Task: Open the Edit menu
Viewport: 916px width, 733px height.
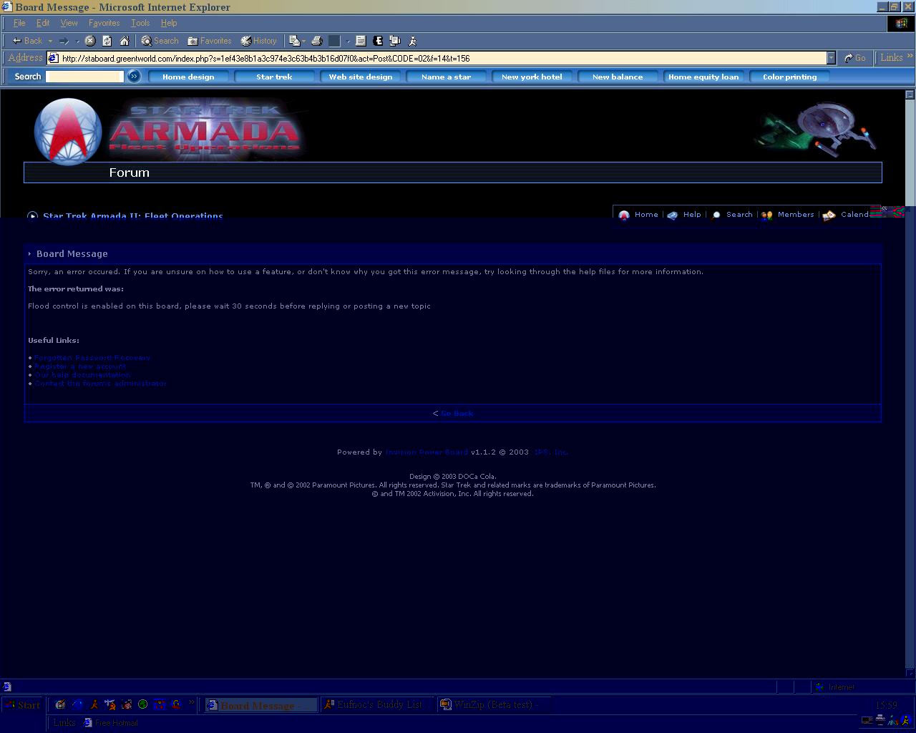Action: (43, 23)
